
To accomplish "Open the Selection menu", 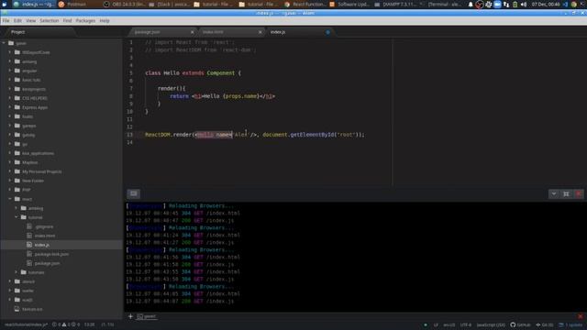I will pos(49,20).
